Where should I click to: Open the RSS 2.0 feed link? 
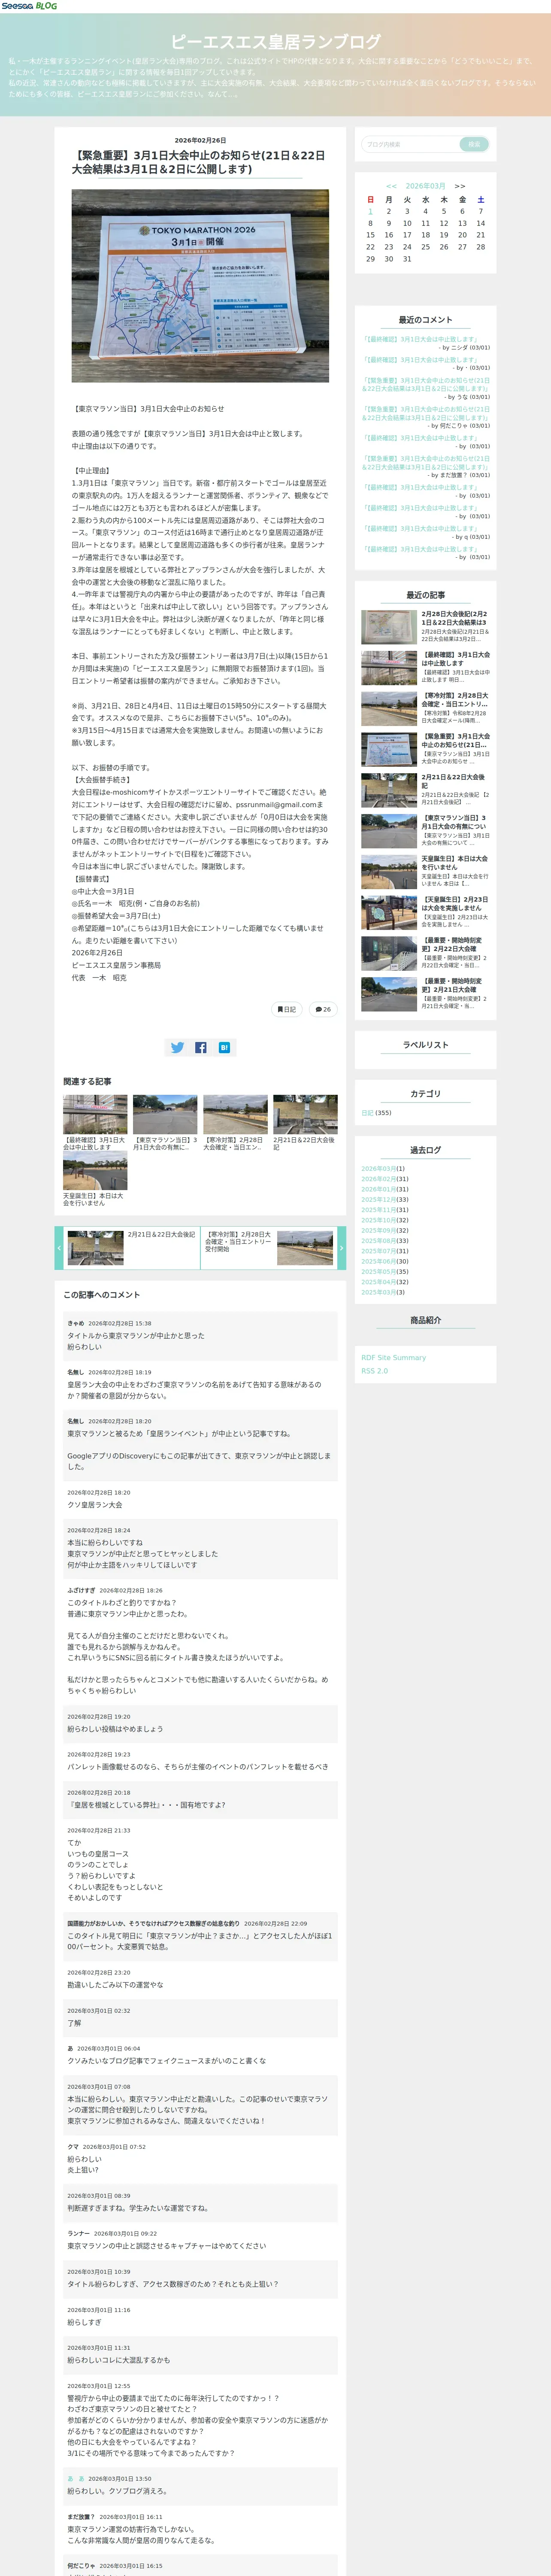click(374, 1371)
